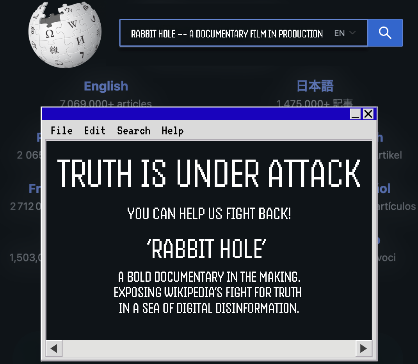This screenshot has width=418, height=364.
Task: Open the EN language dropdown
Action: point(345,33)
